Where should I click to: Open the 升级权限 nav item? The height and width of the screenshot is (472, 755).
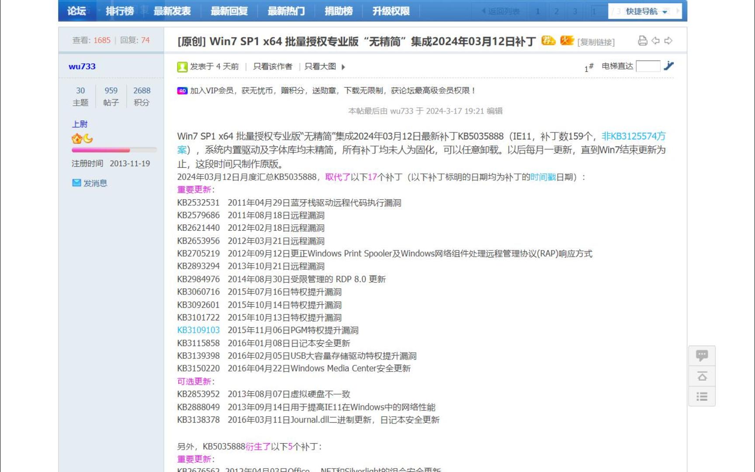391,11
